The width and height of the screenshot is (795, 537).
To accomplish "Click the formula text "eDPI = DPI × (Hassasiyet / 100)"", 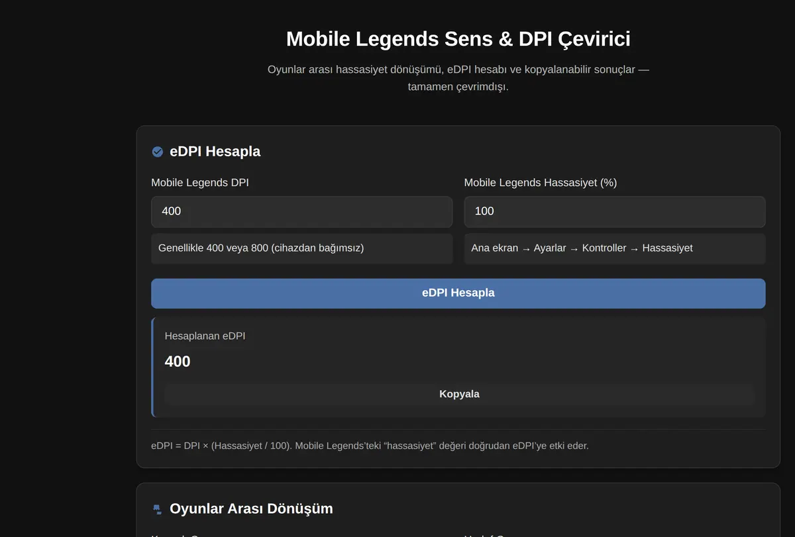I will pos(221,446).
